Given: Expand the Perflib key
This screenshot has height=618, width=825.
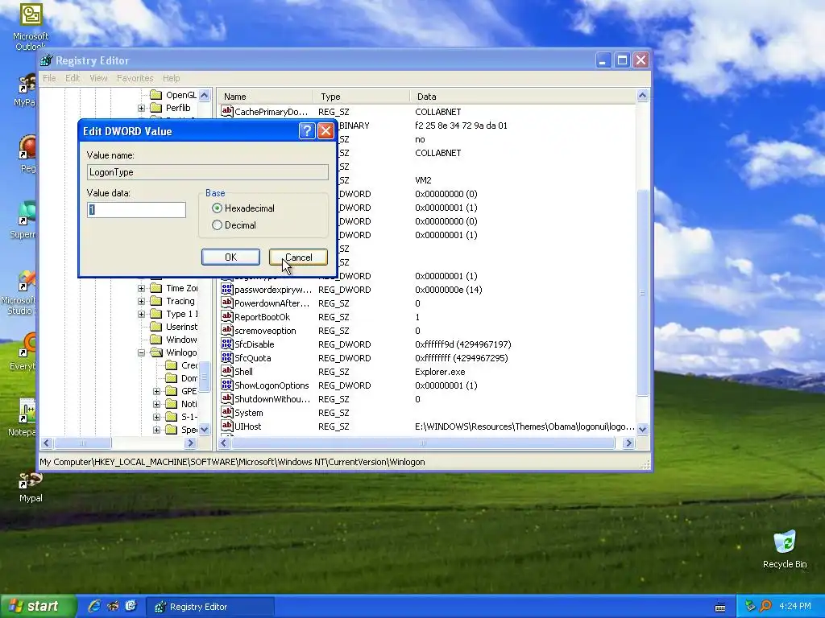Looking at the screenshot, I should point(141,108).
